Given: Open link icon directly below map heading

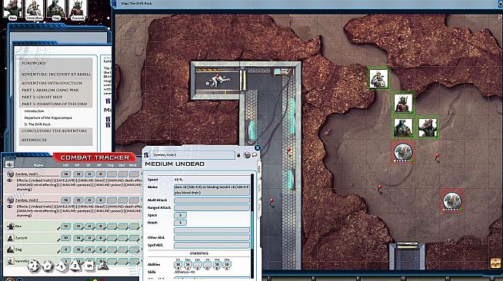Looking at the screenshot, I should click(108, 119).
